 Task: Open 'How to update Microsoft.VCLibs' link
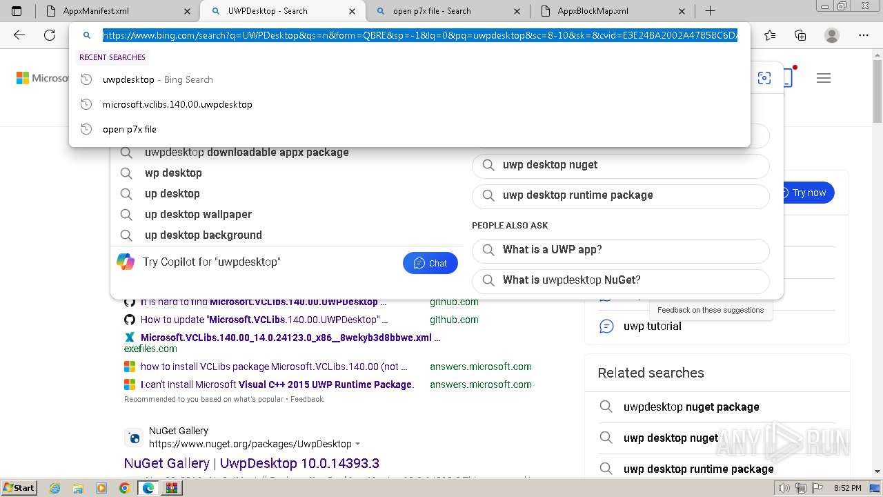pos(264,320)
